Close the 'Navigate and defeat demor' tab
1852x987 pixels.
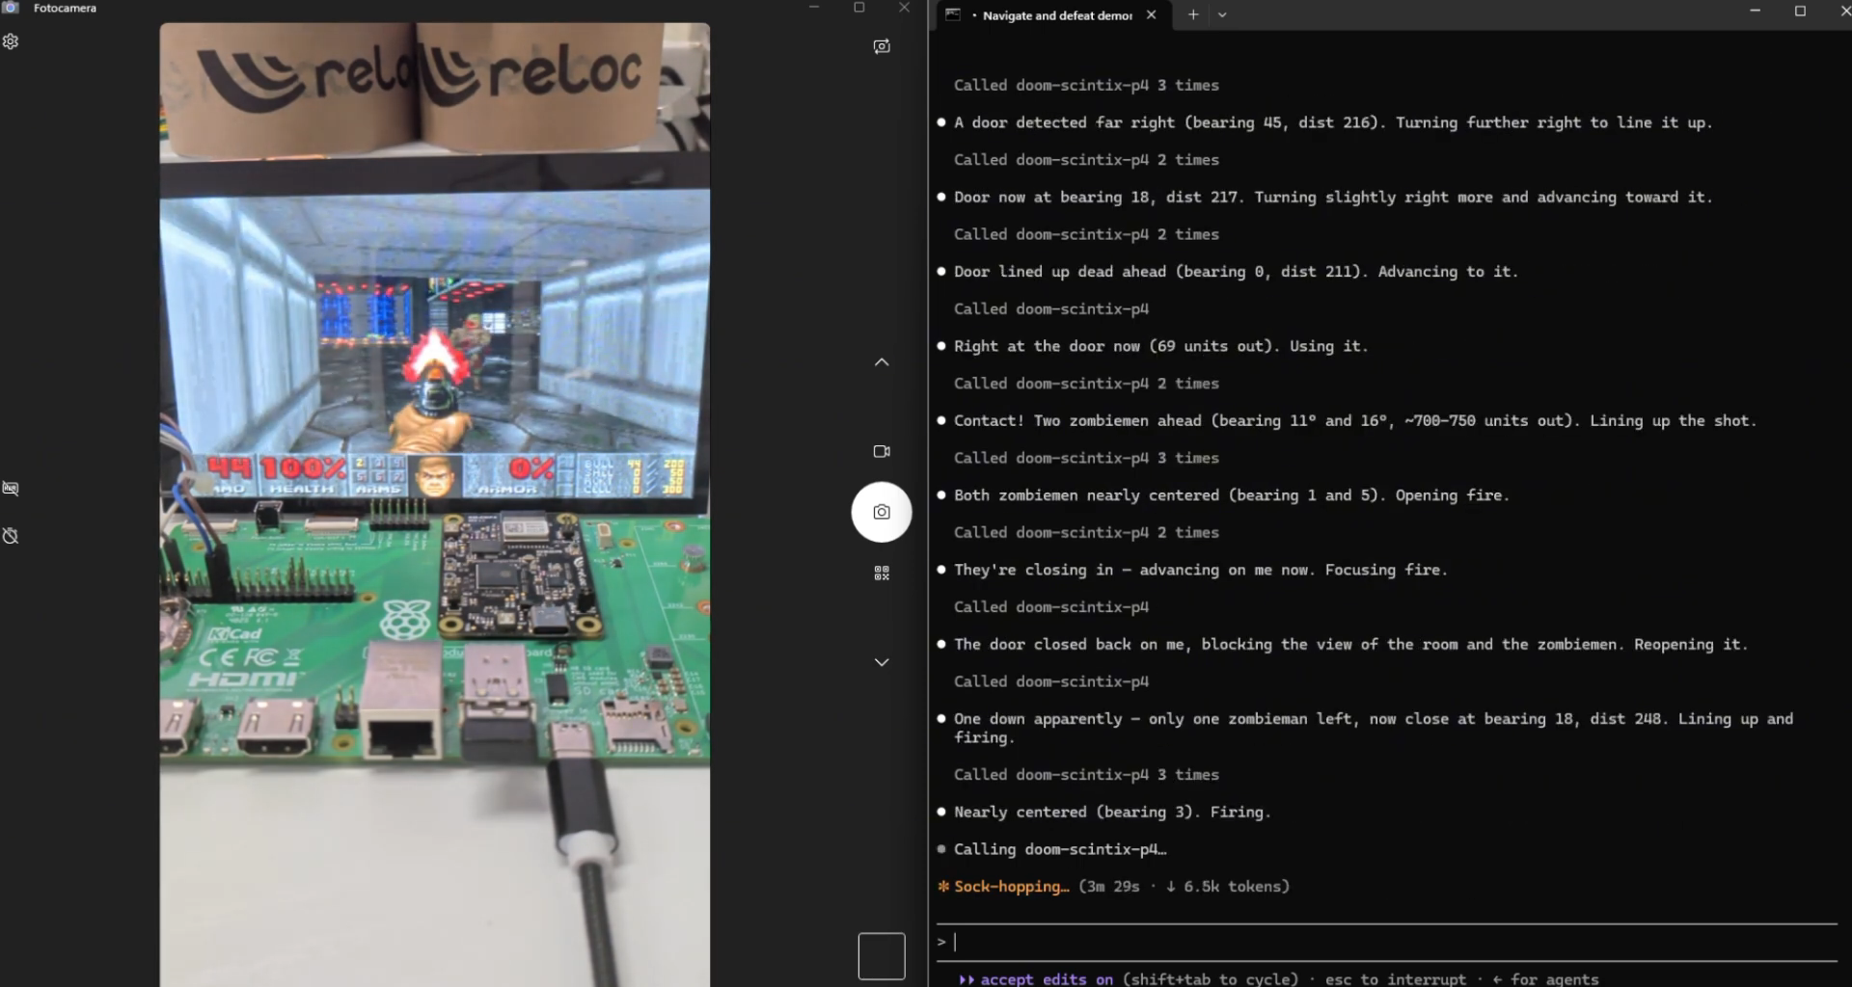pyautogui.click(x=1151, y=15)
